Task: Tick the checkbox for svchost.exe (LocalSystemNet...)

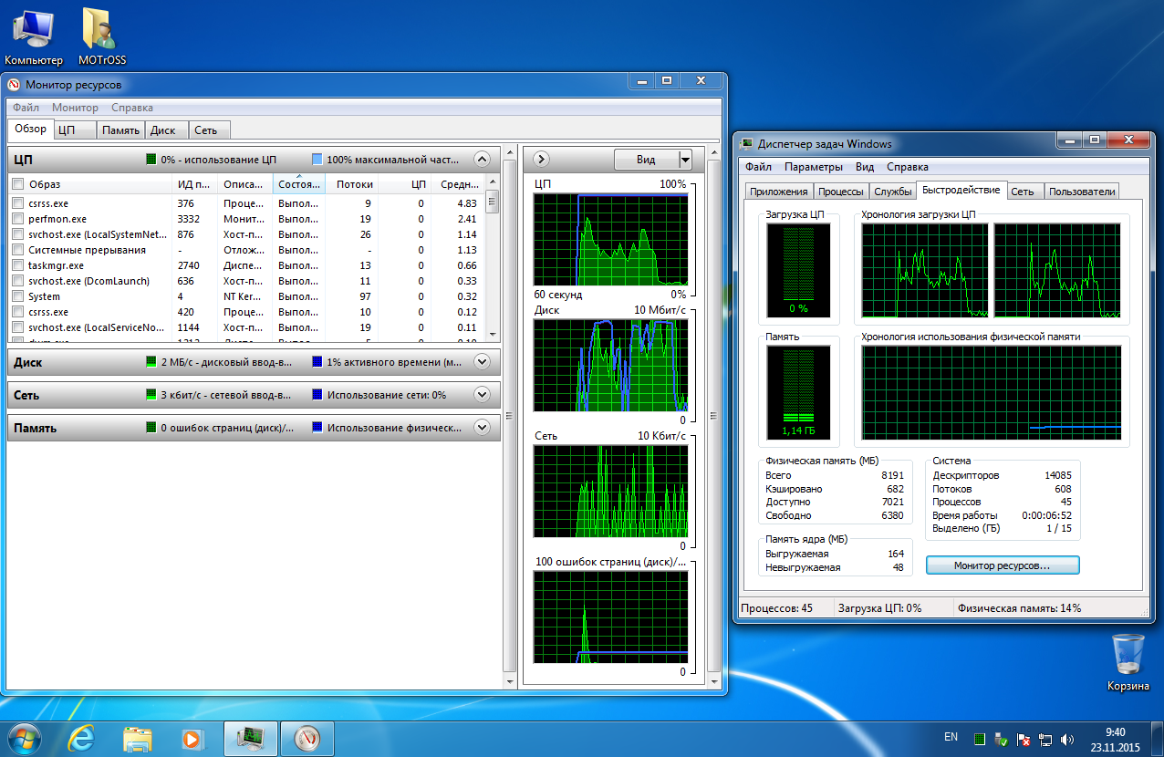Action: click(x=17, y=234)
